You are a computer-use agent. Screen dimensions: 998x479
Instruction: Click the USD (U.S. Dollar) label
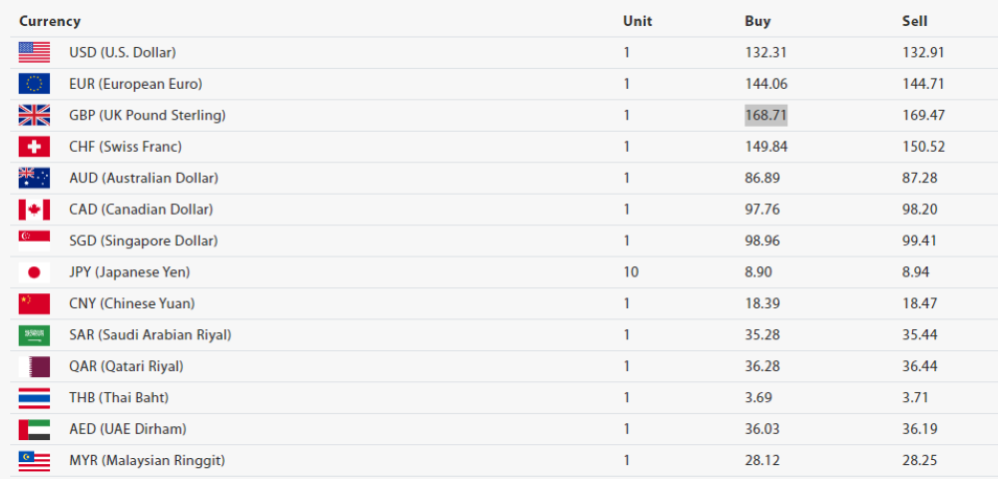[123, 52]
